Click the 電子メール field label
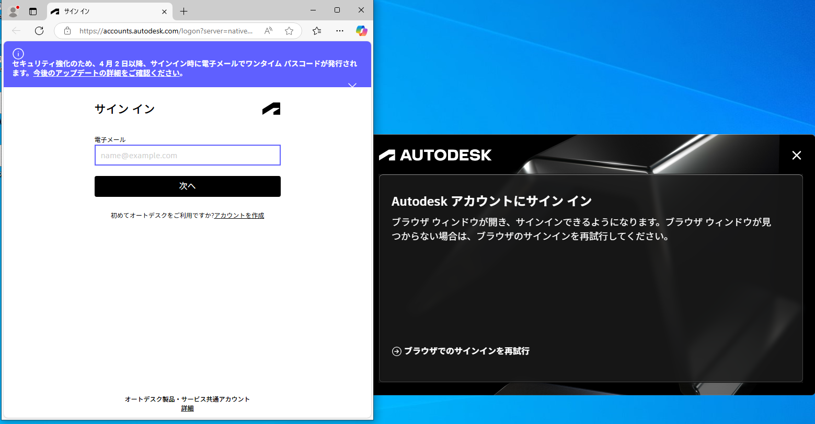The width and height of the screenshot is (815, 424). [x=110, y=139]
